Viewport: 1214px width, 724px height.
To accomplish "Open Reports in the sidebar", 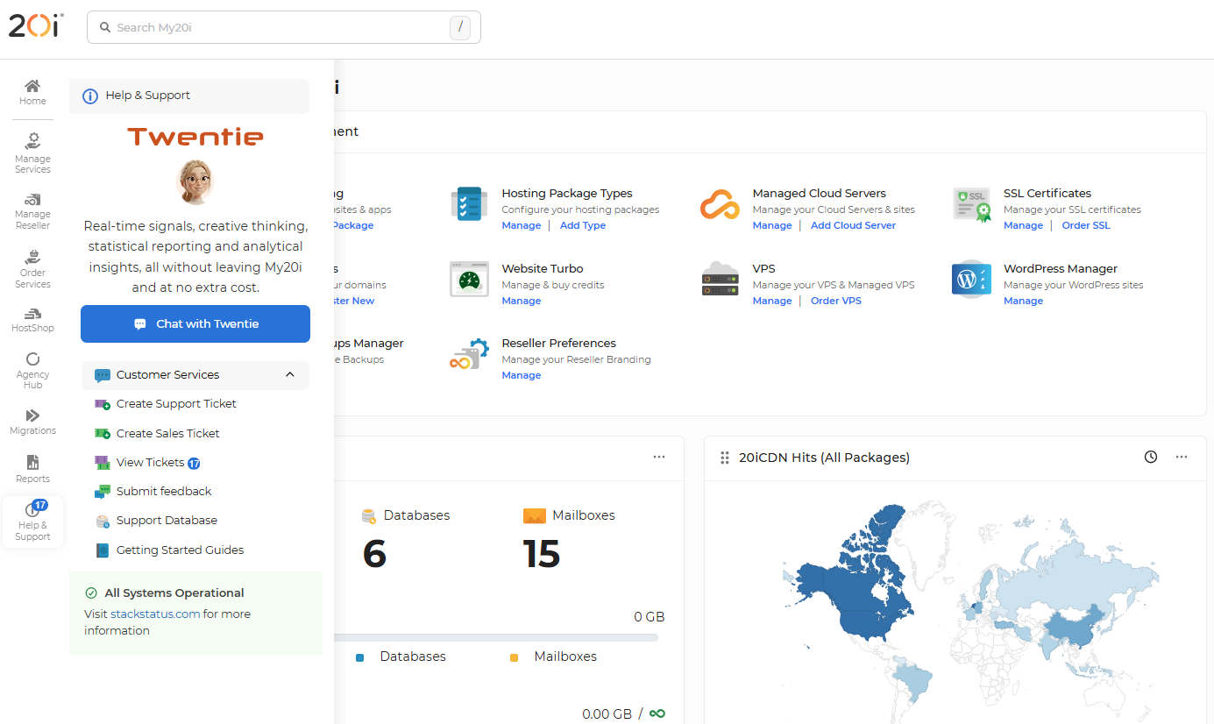I will (32, 469).
